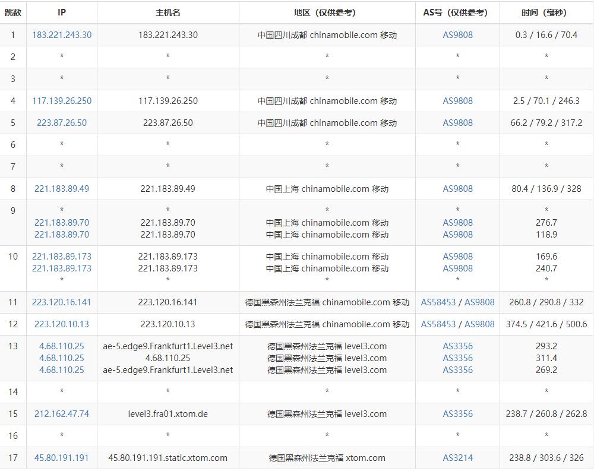594x471 pixels.
Task: Open IP link 183.221.243.30
Action: coord(62,35)
